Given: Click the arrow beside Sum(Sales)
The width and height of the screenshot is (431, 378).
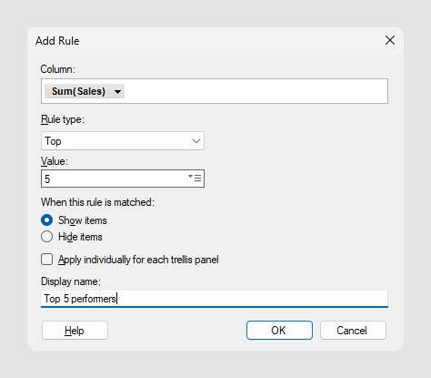Looking at the screenshot, I should point(117,92).
